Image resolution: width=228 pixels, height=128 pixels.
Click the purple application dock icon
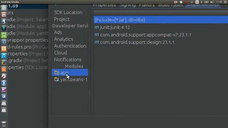point(4,90)
